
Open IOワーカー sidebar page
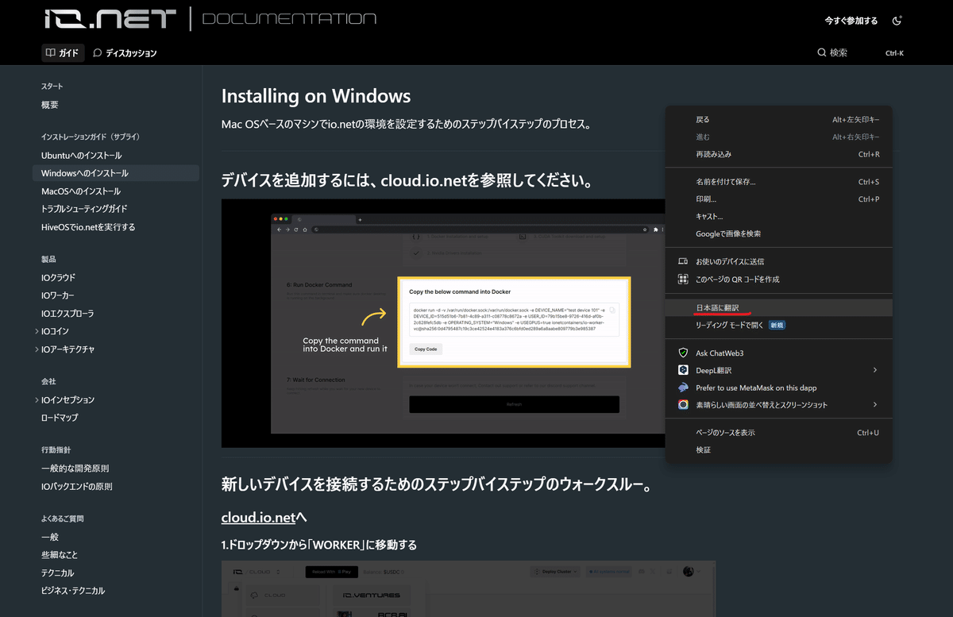pyautogui.click(x=58, y=295)
